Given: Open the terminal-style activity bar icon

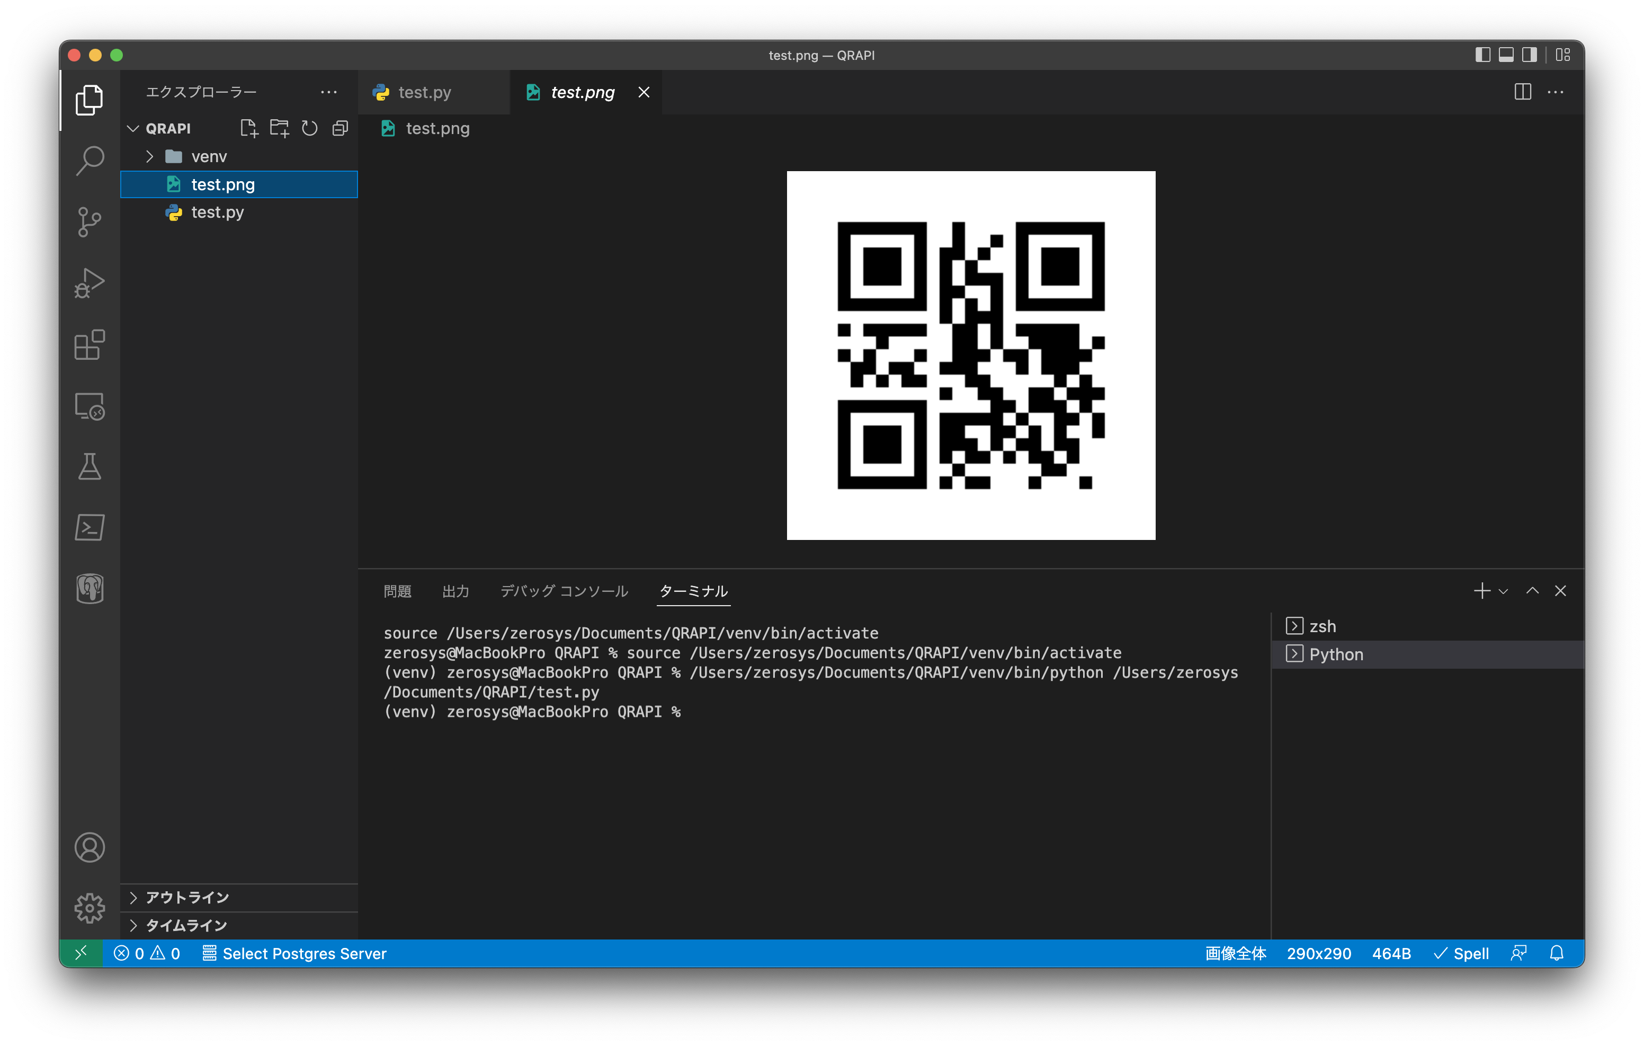Looking at the screenshot, I should click(x=90, y=527).
